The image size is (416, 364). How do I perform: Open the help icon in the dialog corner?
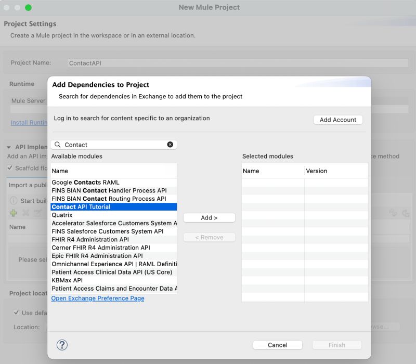(x=62, y=345)
